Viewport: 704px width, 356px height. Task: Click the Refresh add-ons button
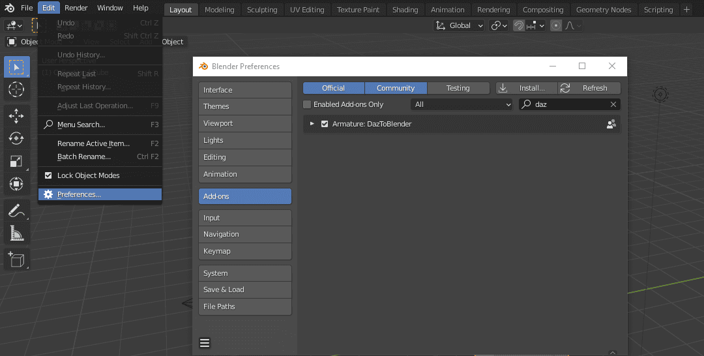589,88
